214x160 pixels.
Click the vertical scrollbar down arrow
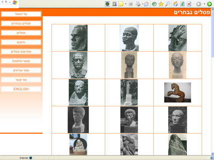click(212, 154)
